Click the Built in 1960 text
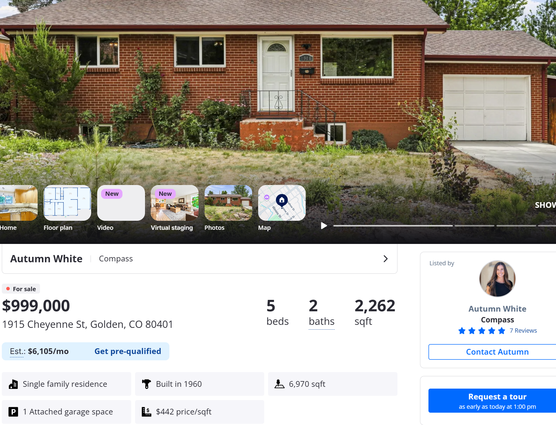This screenshot has height=425, width=556. (x=179, y=384)
